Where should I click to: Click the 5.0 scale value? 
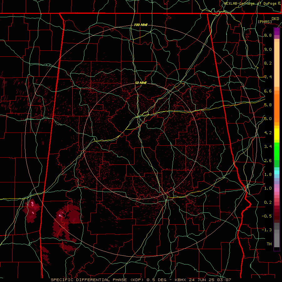(268, 119)
